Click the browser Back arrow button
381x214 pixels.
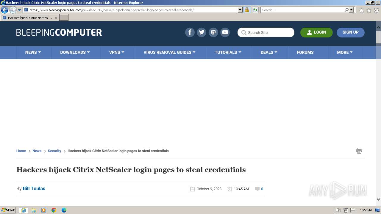[x=4, y=10]
